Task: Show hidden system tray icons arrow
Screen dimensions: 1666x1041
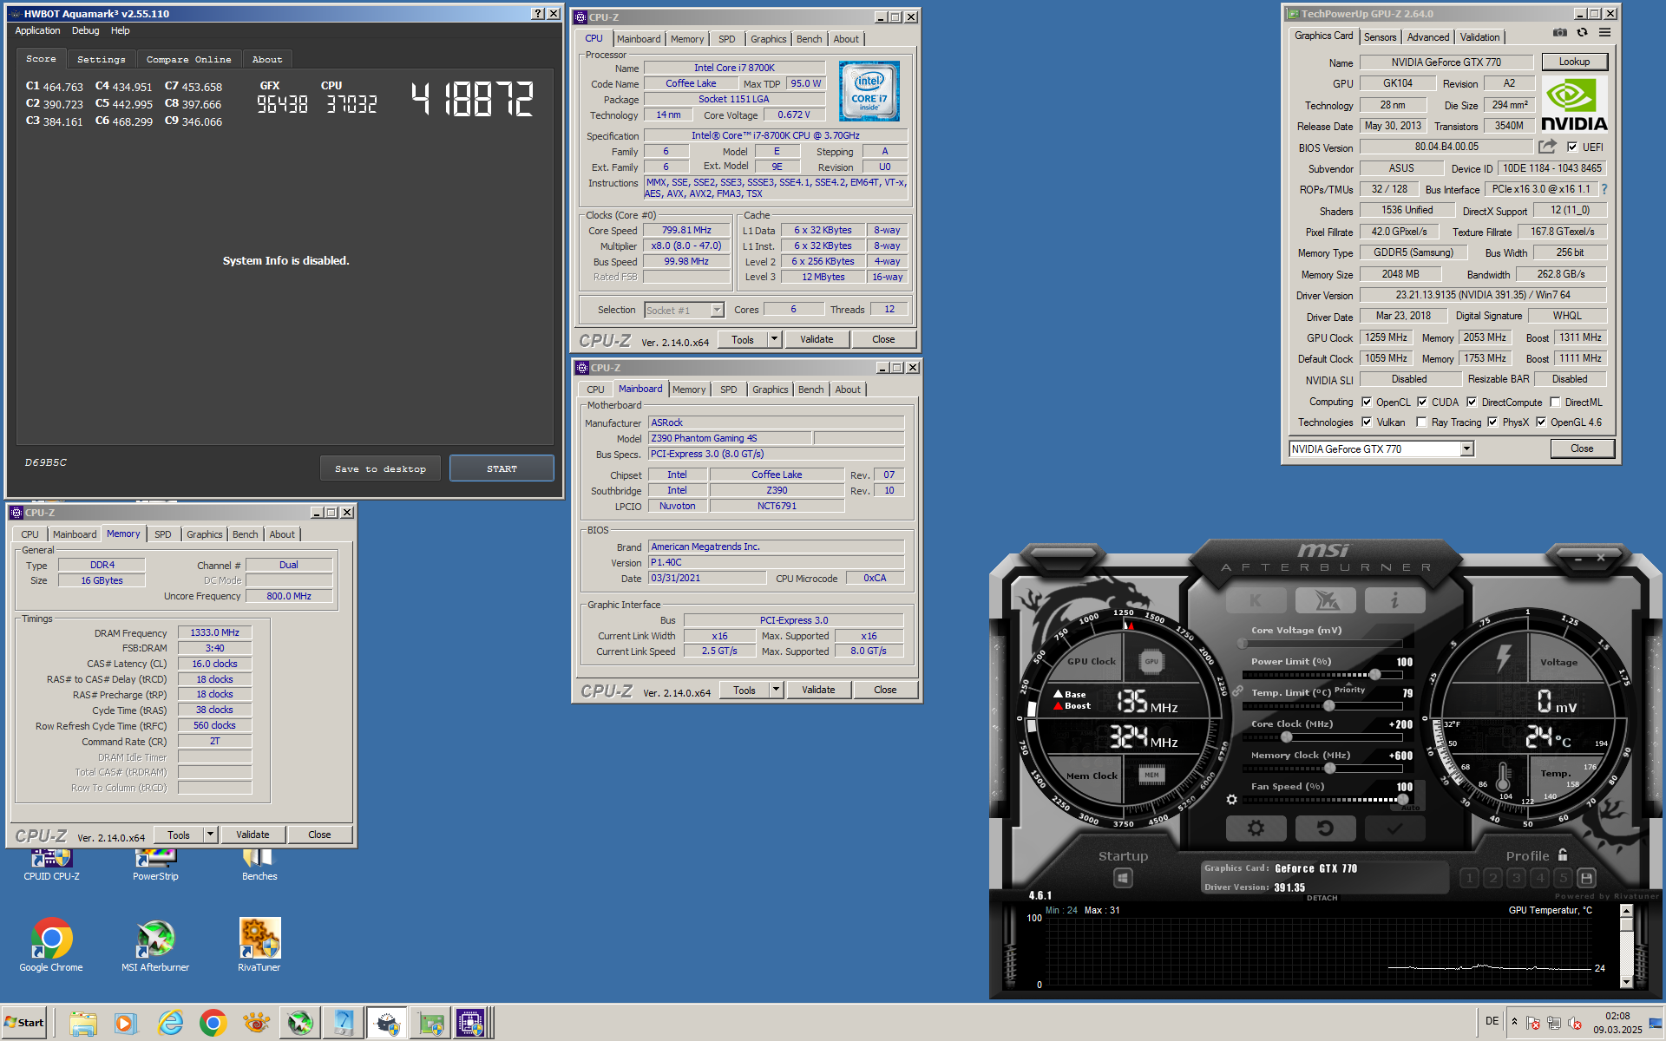Action: click(x=1514, y=1021)
